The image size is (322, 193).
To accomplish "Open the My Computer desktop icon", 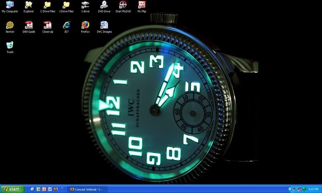I will click(x=10, y=7).
